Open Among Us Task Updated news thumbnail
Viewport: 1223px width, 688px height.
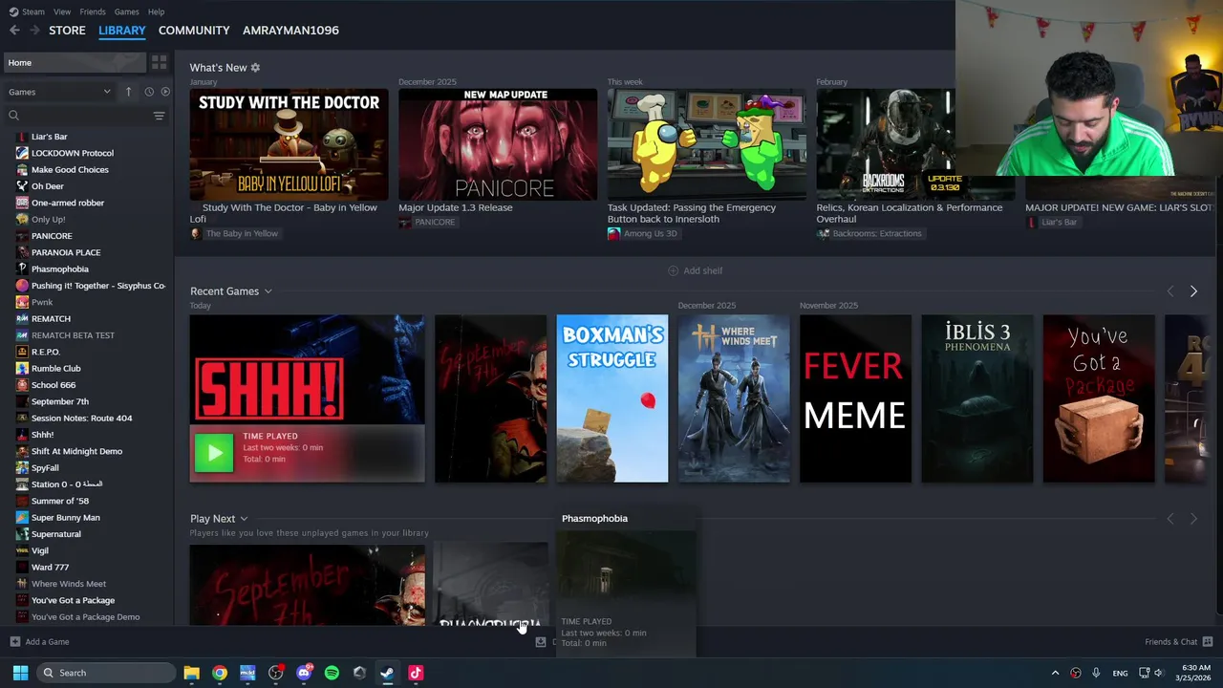[x=706, y=144]
